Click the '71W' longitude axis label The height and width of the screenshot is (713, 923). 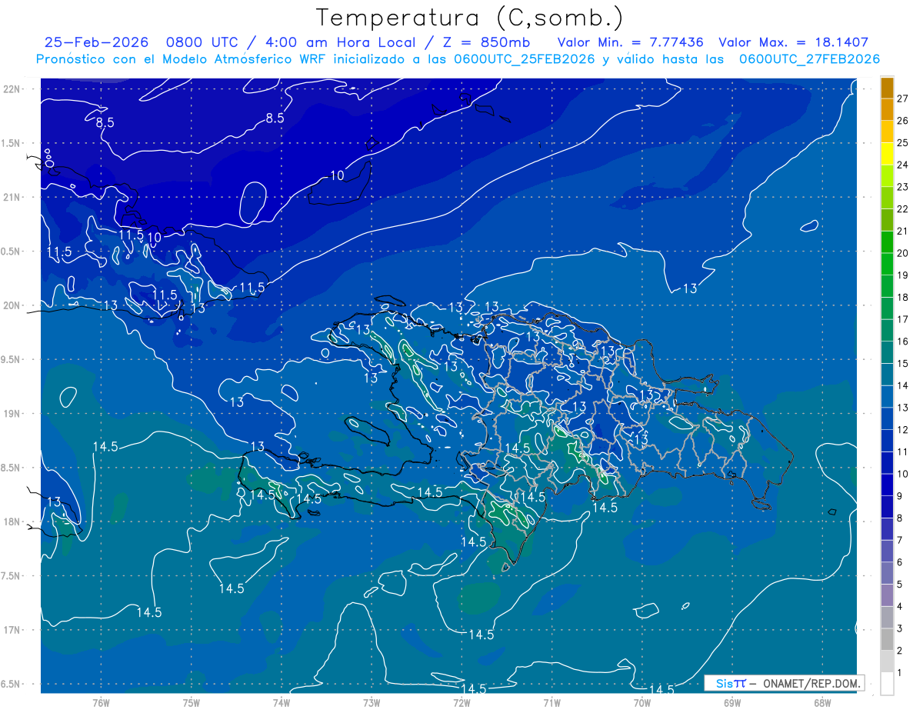pos(551,702)
